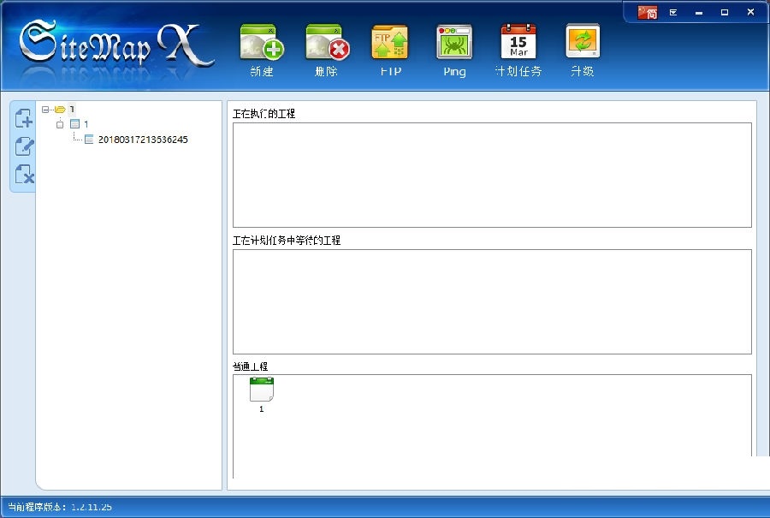This screenshot has width=770, height=518.
Task: Delete a project using sidebar X icon
Action: (x=22, y=175)
